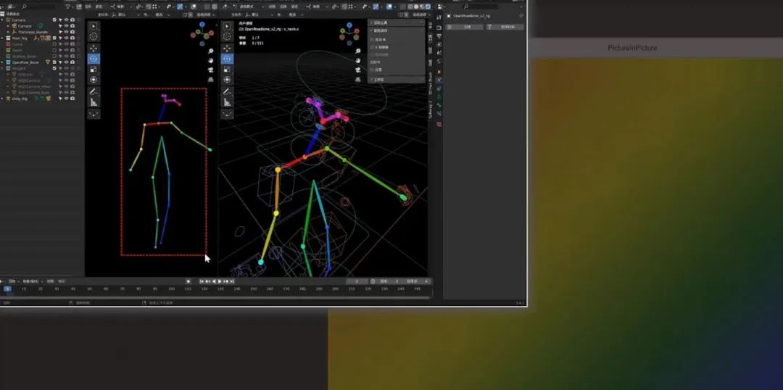Expand the Camera collection in outliner

coord(2,20)
